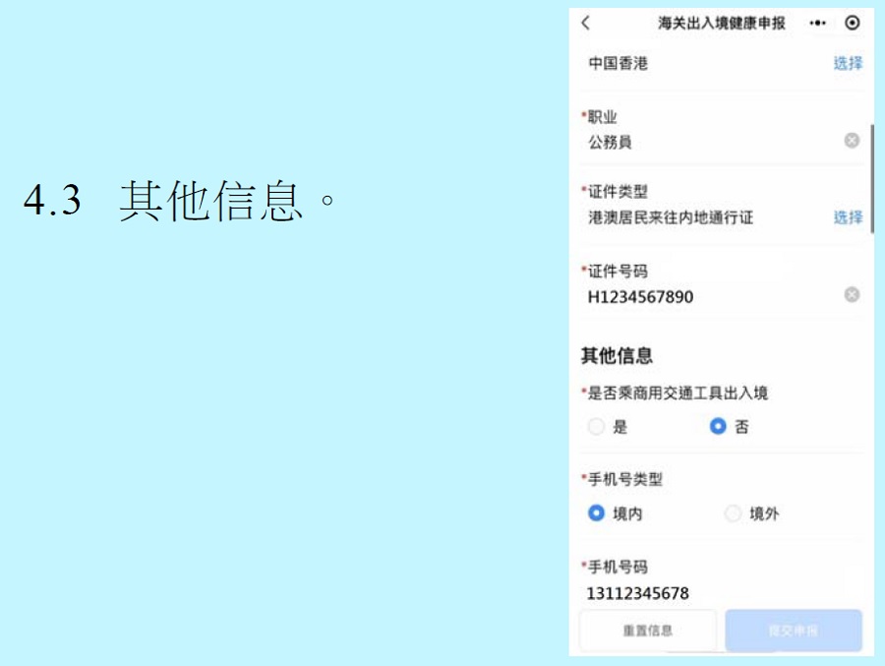Click the 中国香港 region value
Viewport: 885px width, 666px height.
point(619,63)
